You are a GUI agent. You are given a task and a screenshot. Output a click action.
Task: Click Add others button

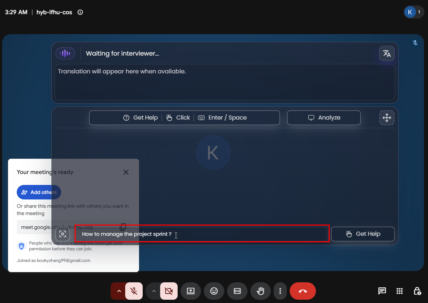click(39, 192)
